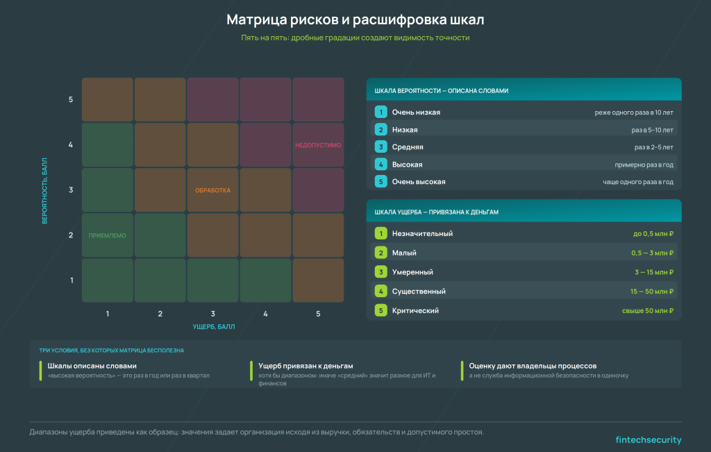Viewport: 711px width, 452px height.
Task: Click the note starting «высокая вероятность»
Action: [128, 376]
